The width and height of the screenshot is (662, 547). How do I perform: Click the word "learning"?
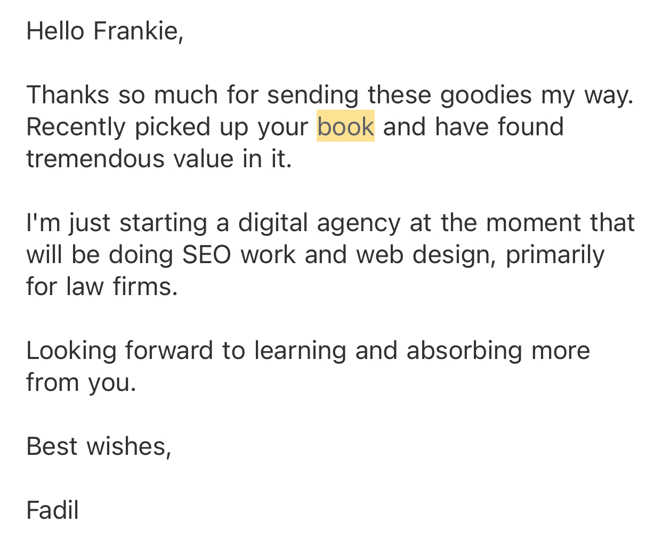pos(300,350)
